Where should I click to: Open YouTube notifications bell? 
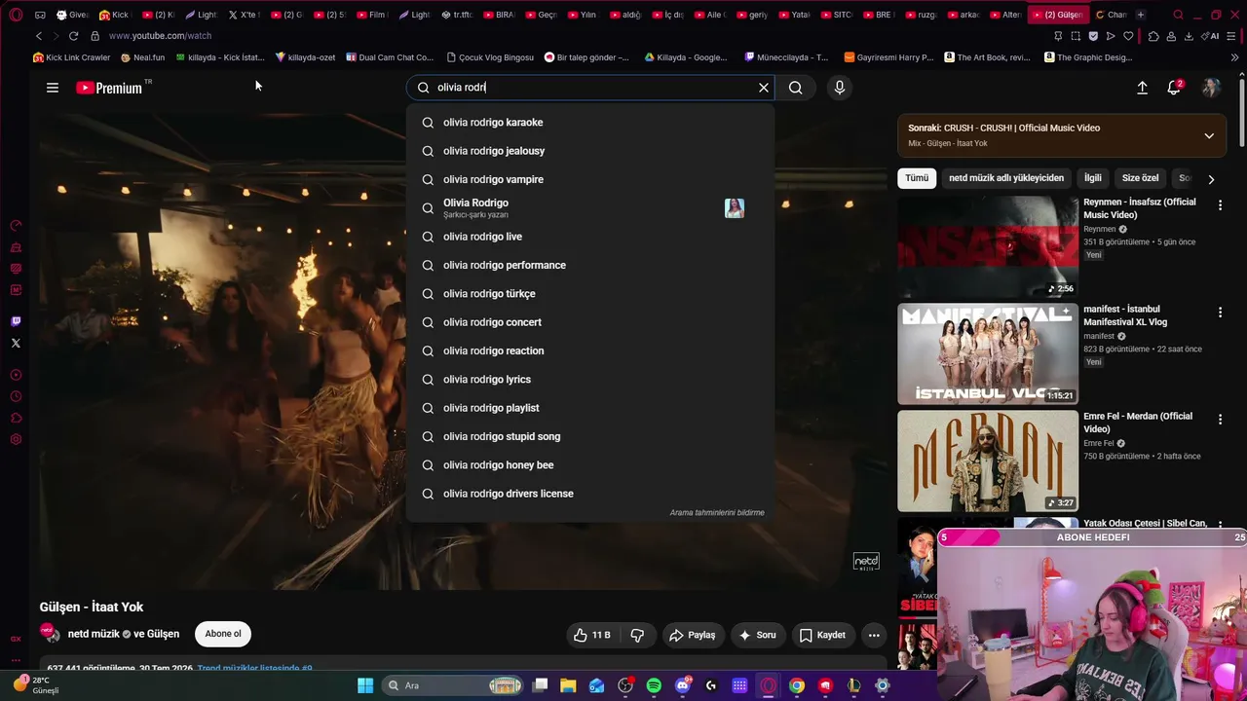tap(1174, 88)
